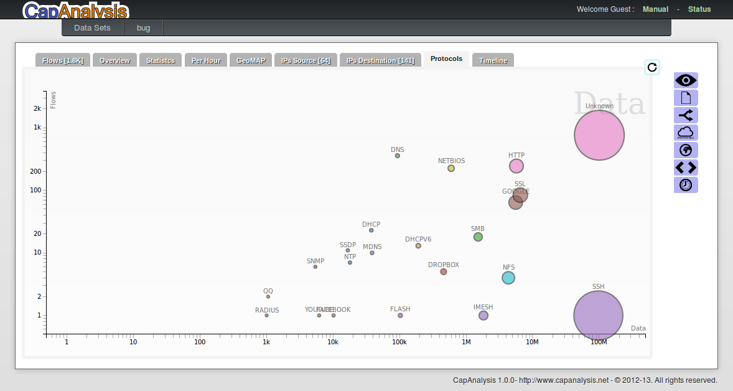Click the IMESH purple bubble

point(483,316)
